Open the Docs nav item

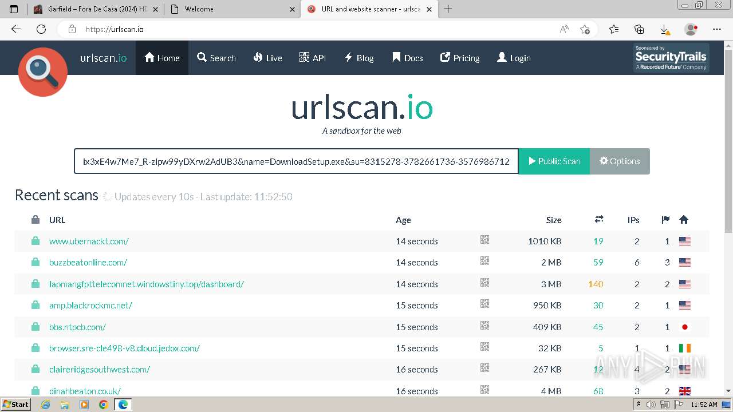coord(408,58)
